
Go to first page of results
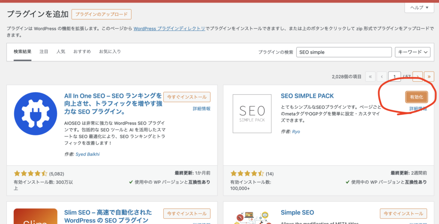point(370,77)
